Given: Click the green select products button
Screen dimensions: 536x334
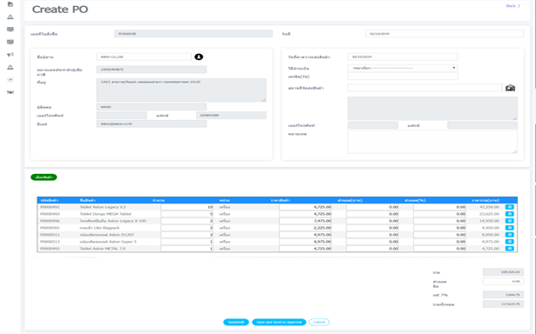Looking at the screenshot, I should tap(44, 177).
